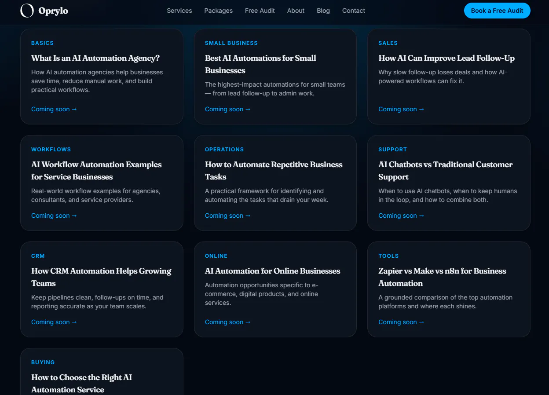Select the TOOLS category label
Image resolution: width=549 pixels, height=395 pixels.
(388, 256)
